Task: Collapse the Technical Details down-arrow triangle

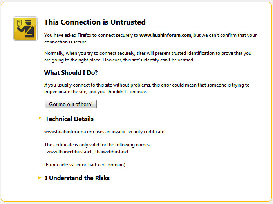Action: [x=40, y=118]
